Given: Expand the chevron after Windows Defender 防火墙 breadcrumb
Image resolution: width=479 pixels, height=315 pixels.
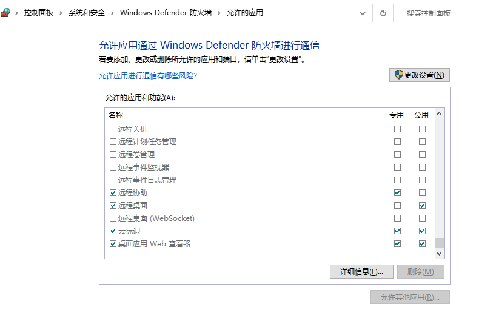Looking at the screenshot, I should click(219, 13).
